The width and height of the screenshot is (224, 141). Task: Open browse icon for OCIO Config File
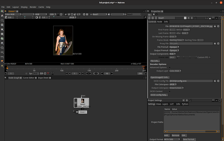tap(215, 81)
